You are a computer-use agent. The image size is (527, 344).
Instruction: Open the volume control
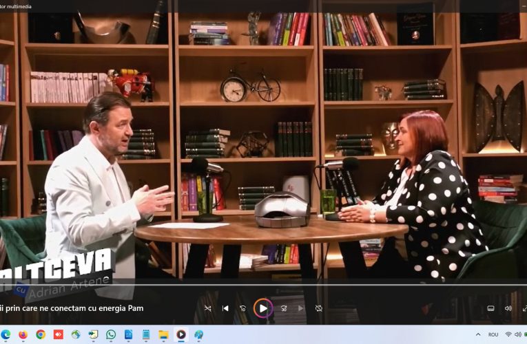coord(508,308)
